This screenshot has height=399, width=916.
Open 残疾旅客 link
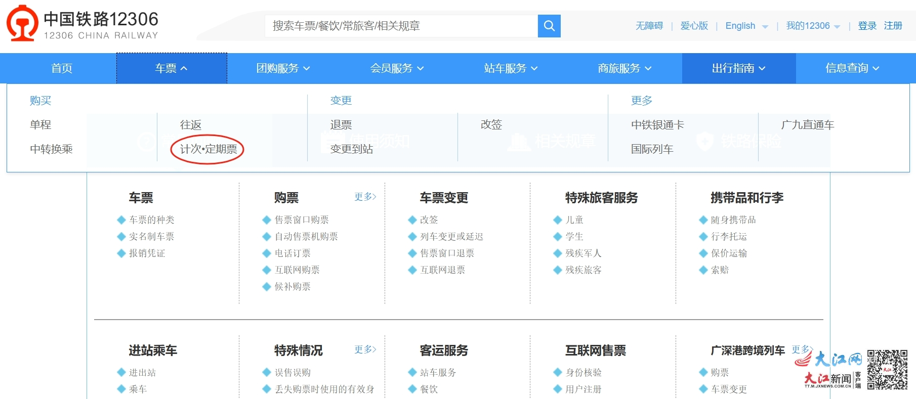tap(584, 270)
